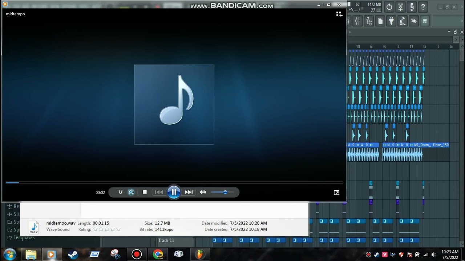Open File Explorer from the taskbar
The width and height of the screenshot is (465, 261).
[x=31, y=254]
